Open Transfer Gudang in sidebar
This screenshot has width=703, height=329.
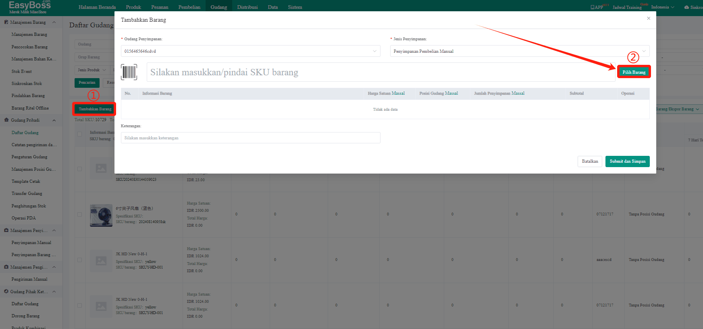click(27, 193)
